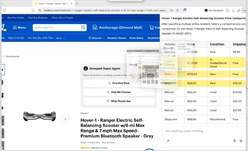Viewport: 248px width, 151px height.
Task: Change store from Anchorage (Dimond Mall)
Action: click(117, 28)
